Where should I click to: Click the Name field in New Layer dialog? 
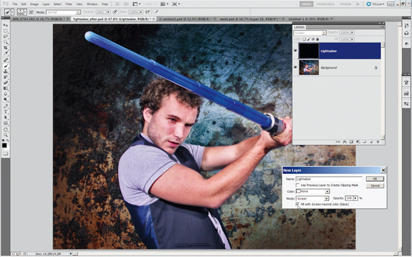(329, 179)
